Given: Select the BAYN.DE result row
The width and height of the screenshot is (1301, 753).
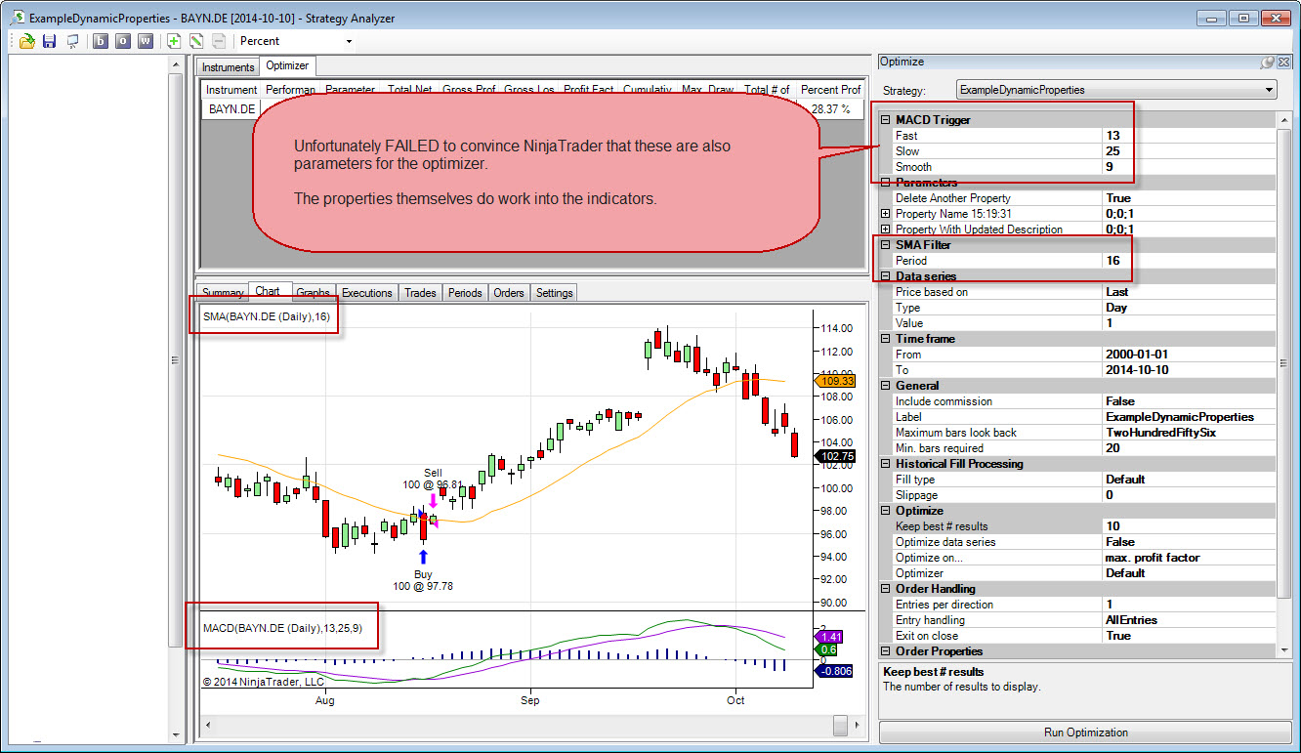Looking at the screenshot, I should (x=533, y=109).
